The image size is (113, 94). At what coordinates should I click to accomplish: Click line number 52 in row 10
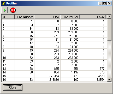(31, 58)
